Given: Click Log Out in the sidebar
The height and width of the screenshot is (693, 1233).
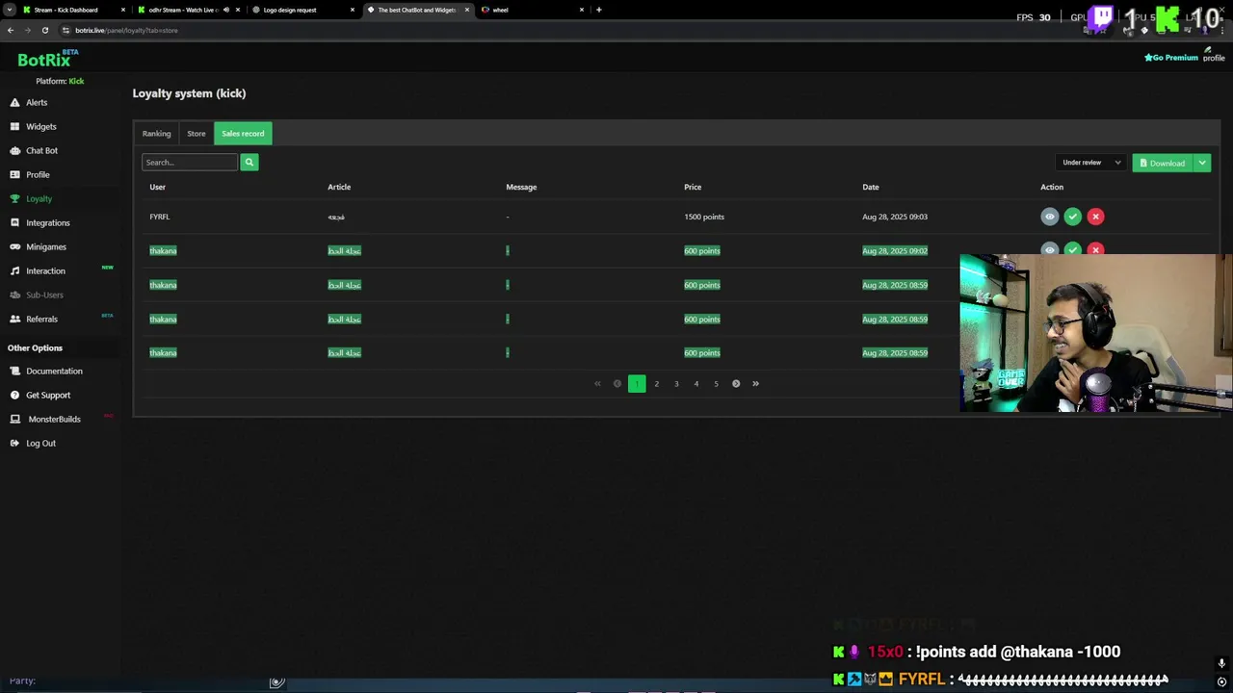Looking at the screenshot, I should coord(40,443).
